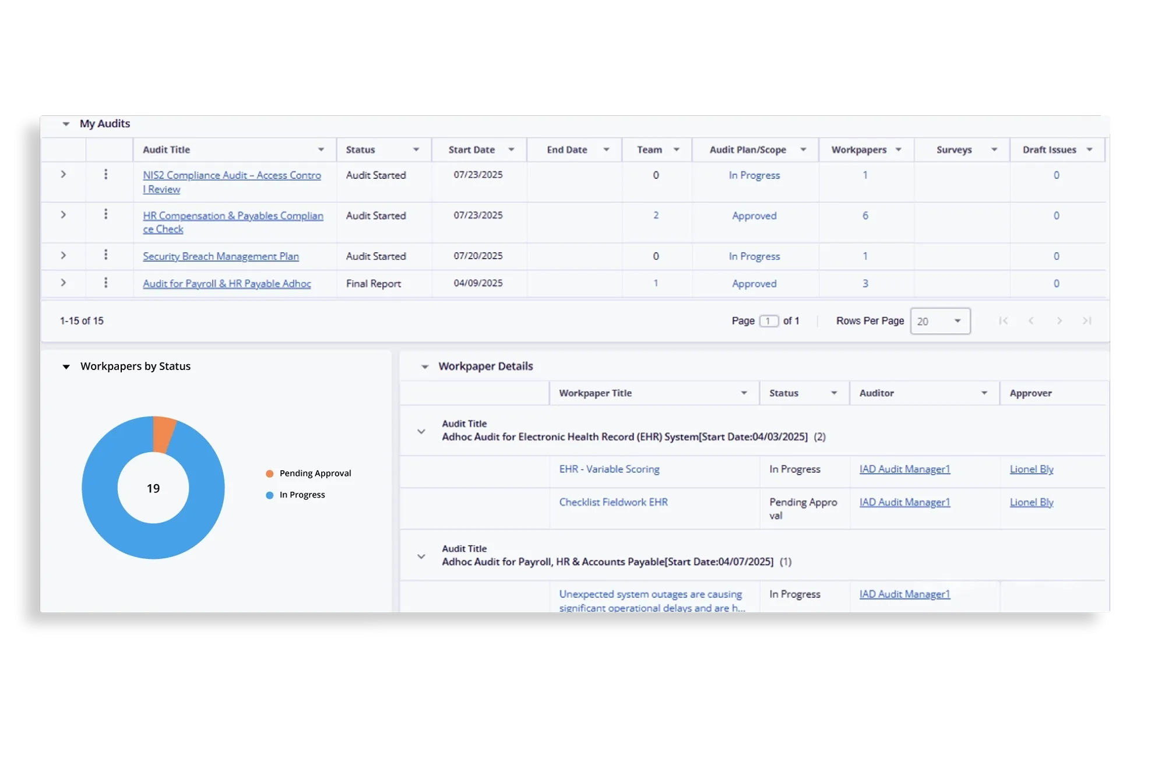Expand the Security Breach Management Plan row
Viewport: 1151px width, 765px height.
(x=64, y=255)
